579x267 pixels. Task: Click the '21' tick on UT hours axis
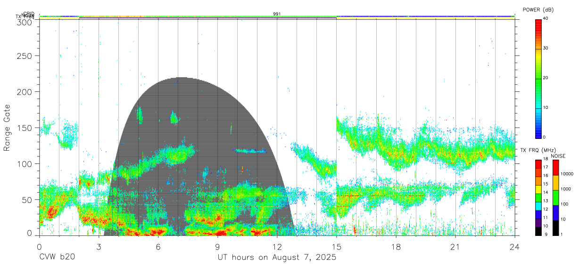455,247
